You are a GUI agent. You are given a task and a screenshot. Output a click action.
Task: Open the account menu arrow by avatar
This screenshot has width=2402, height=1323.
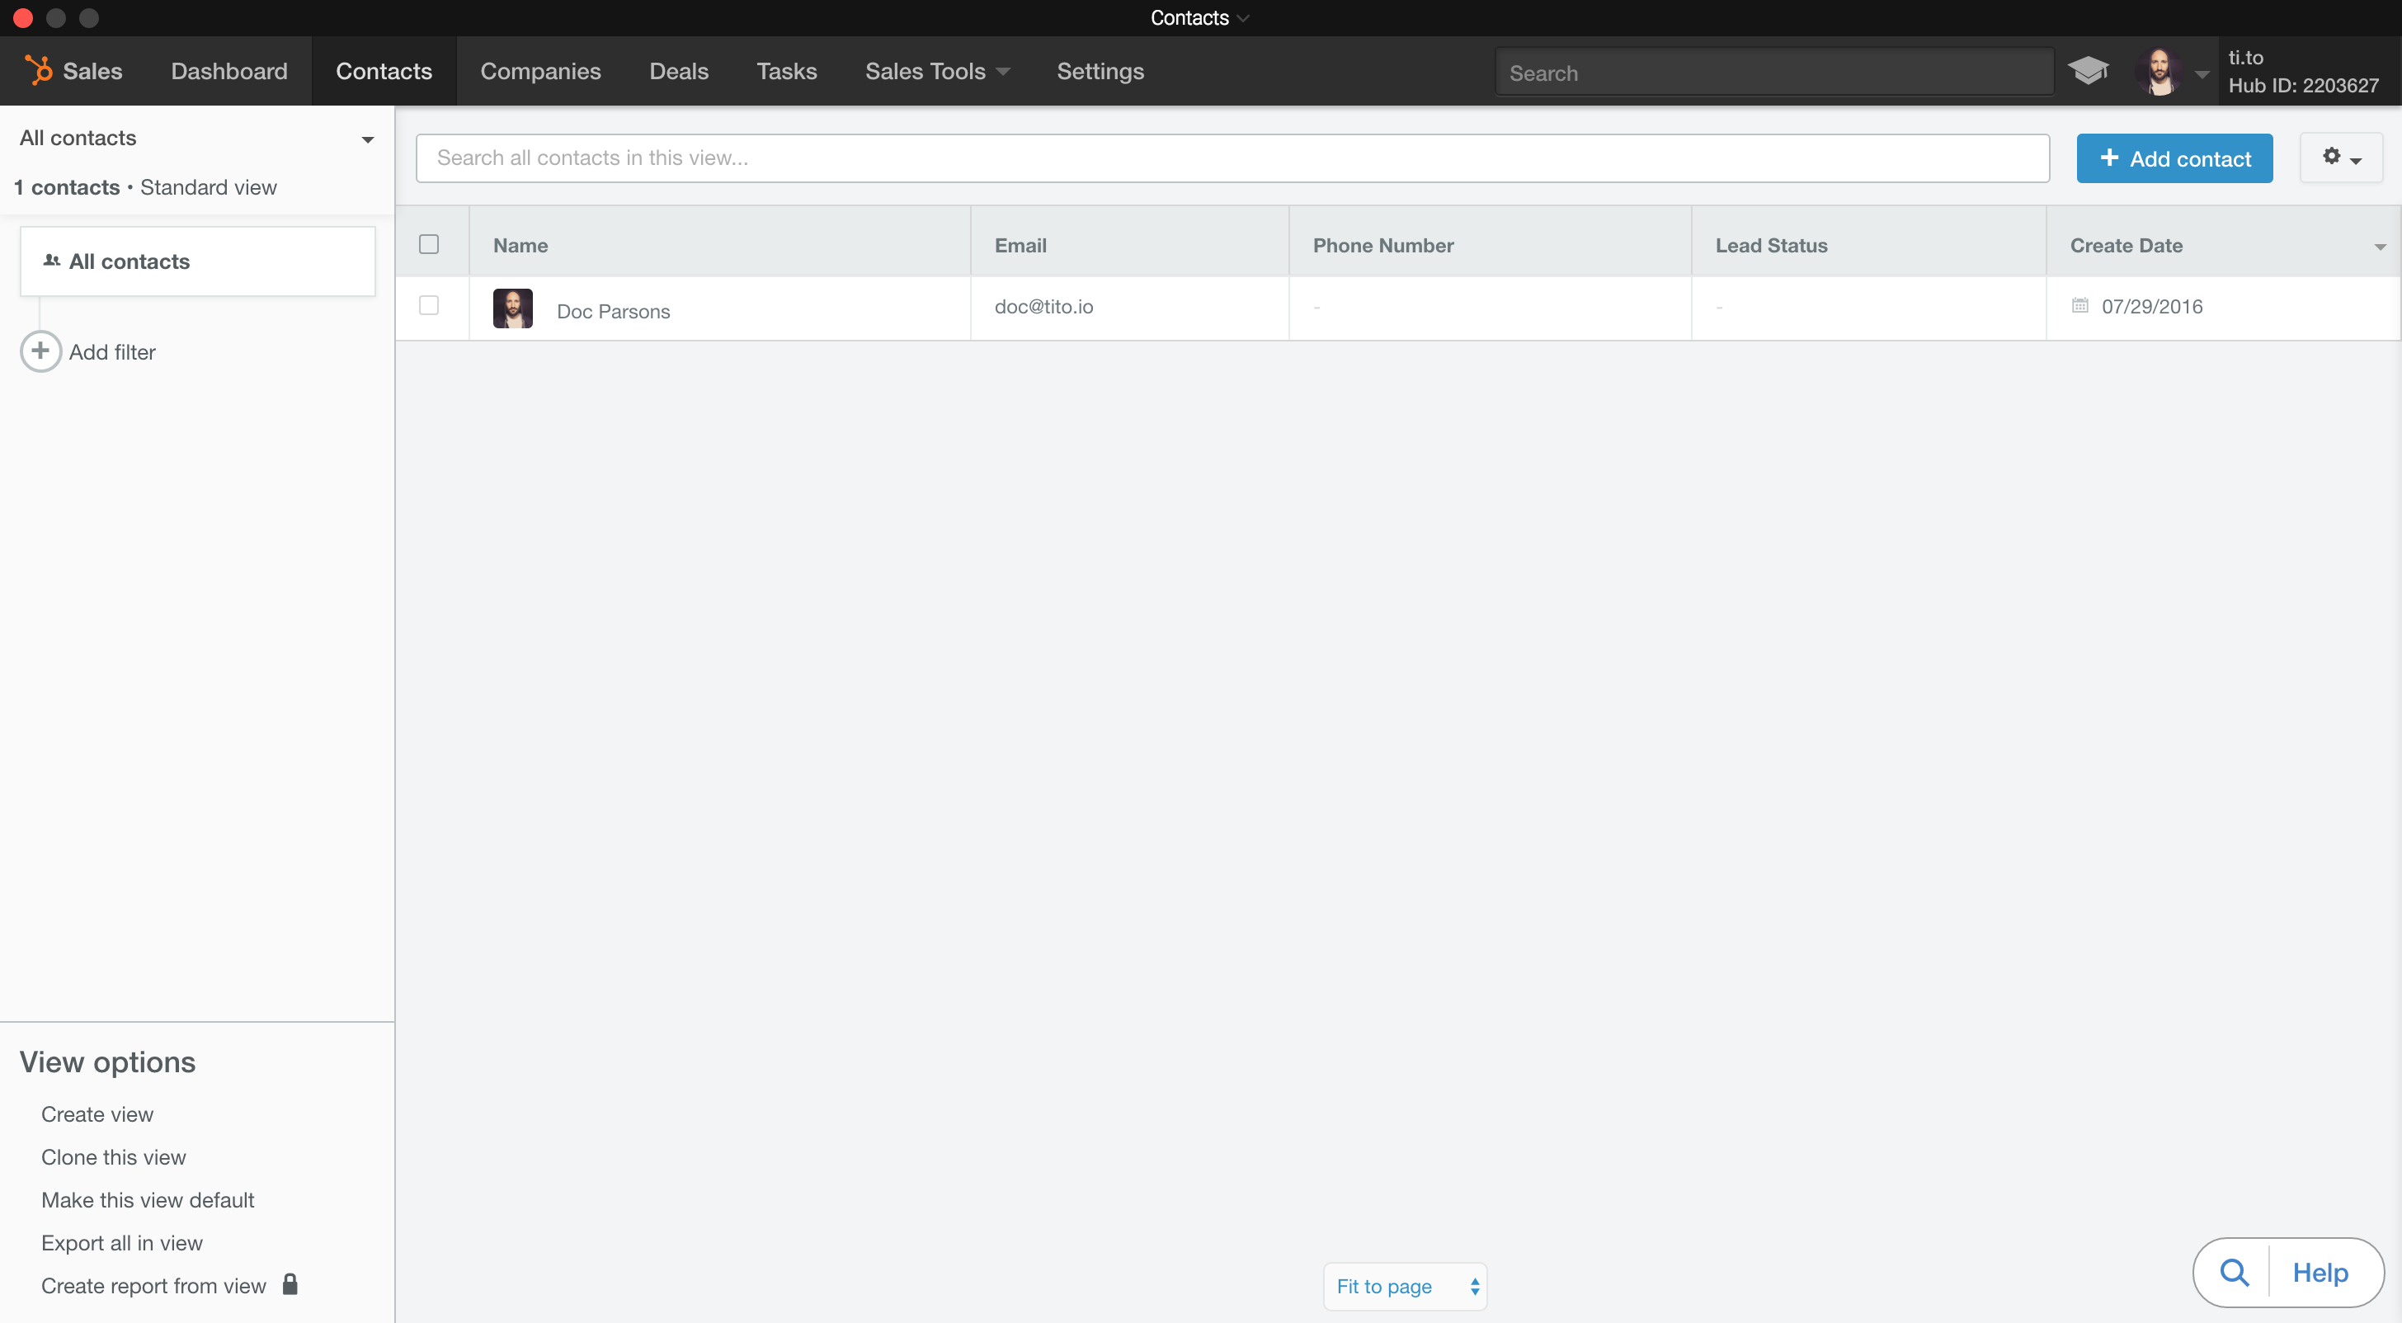tap(2202, 74)
